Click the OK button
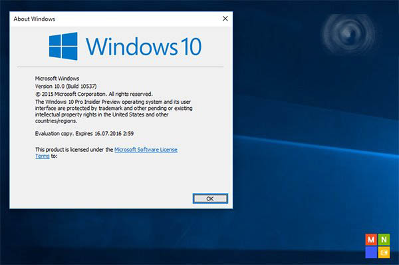This screenshot has height=265, width=399. coord(210,198)
